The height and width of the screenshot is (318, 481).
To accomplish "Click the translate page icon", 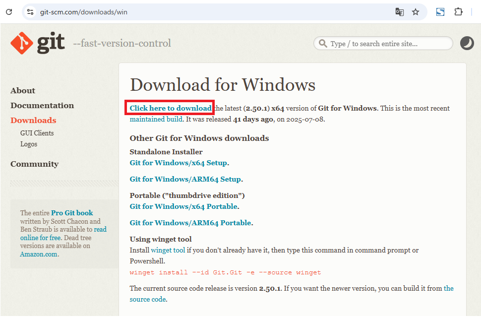I will [x=399, y=12].
